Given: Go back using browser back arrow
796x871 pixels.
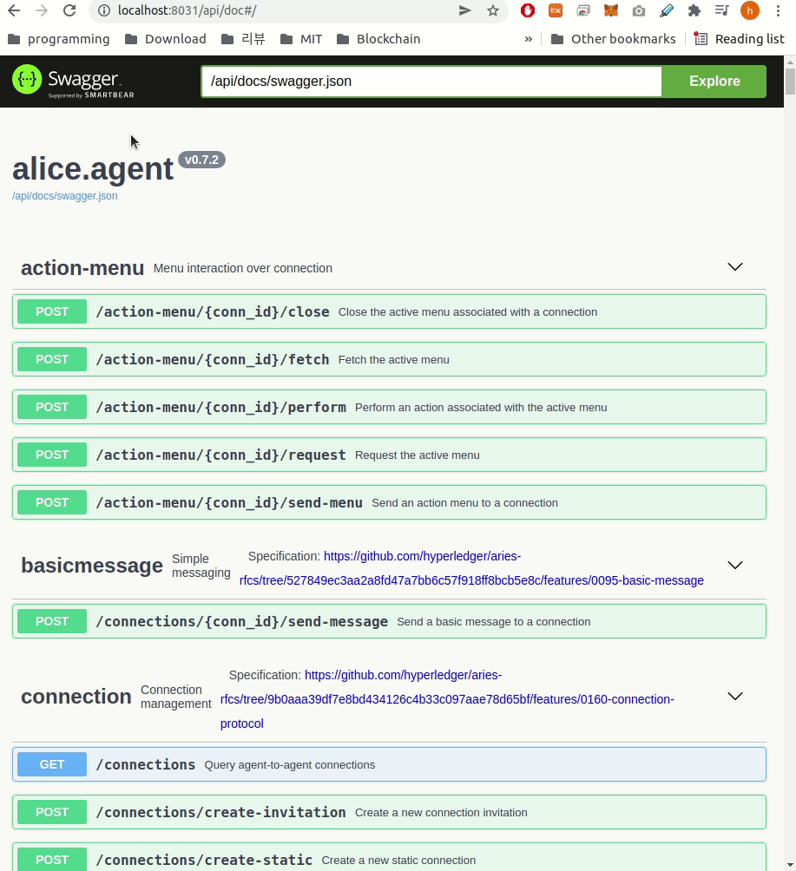Looking at the screenshot, I should click(14, 10).
